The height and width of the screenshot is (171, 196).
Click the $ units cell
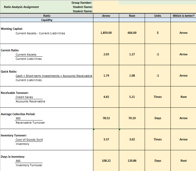tap(158, 33)
